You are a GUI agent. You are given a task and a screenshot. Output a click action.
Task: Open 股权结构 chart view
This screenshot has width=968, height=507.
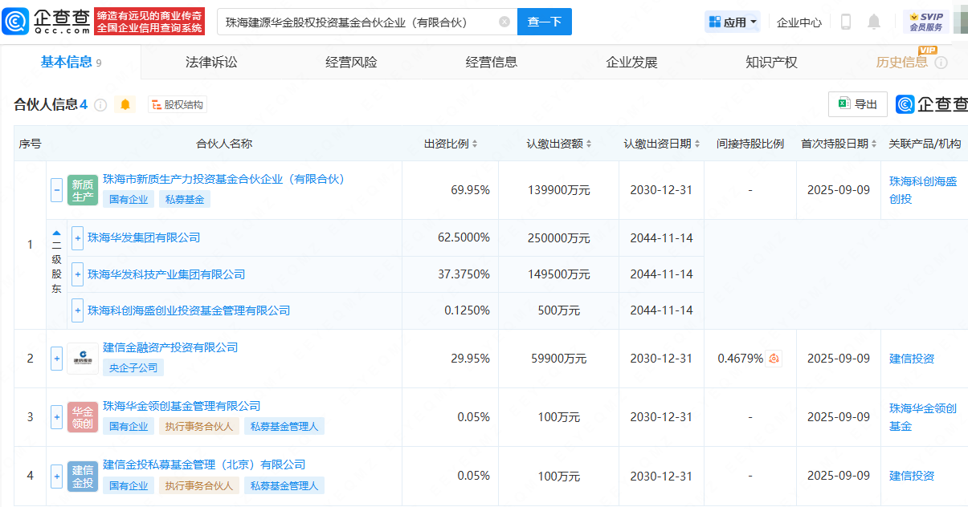tap(178, 104)
